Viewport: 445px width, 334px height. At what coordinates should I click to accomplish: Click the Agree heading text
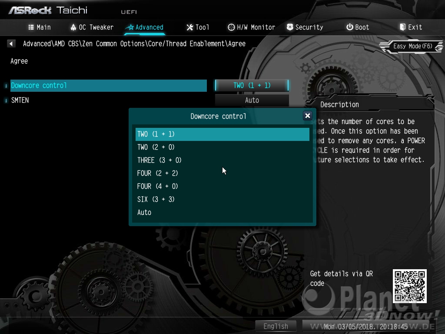[19, 61]
